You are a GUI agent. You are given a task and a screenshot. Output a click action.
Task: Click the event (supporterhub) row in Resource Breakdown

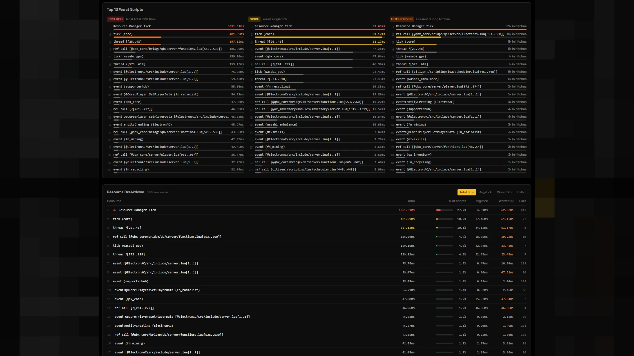tap(317, 281)
